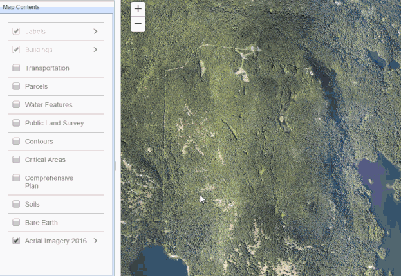
Task: Expand the Buildings layer chevron
Action: click(x=95, y=50)
